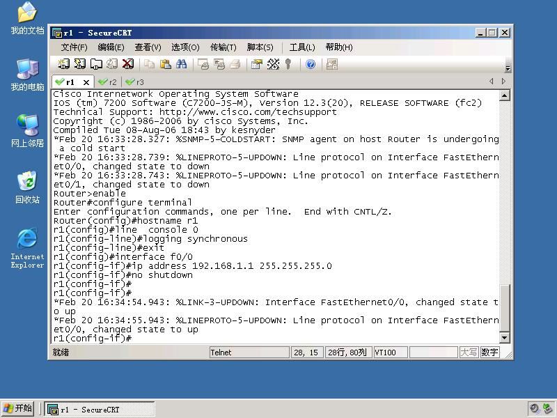Click the Paste clipboard icon
This screenshot has height=418, width=557.
pyautogui.click(x=166, y=64)
